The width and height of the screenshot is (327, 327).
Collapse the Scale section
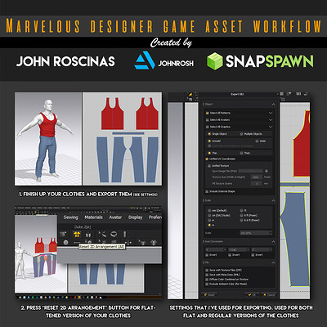click(273, 200)
